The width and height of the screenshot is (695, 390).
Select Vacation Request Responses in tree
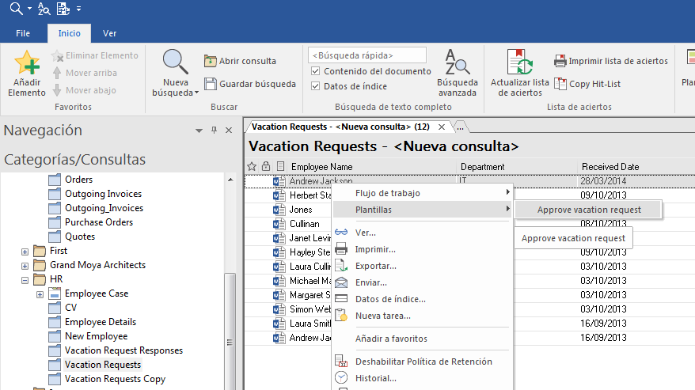coord(123,350)
